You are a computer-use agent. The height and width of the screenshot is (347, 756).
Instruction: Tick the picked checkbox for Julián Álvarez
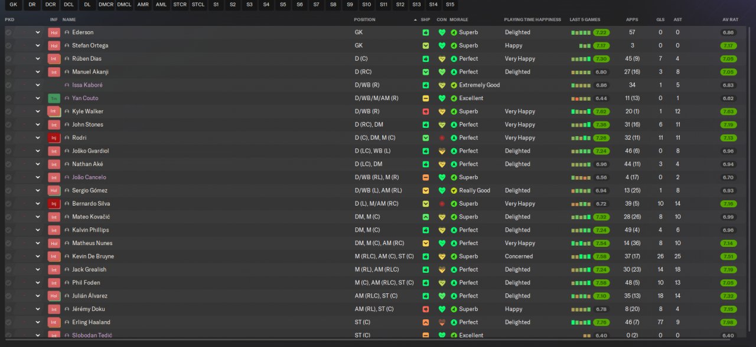coord(8,296)
